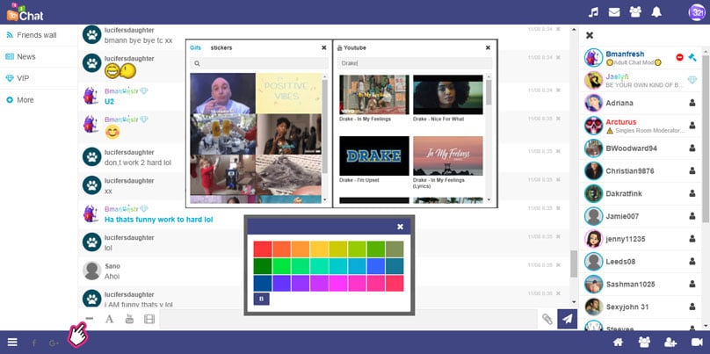The image size is (710, 354).
Task: Open the YouTube icon below chat
Action: pos(129,320)
